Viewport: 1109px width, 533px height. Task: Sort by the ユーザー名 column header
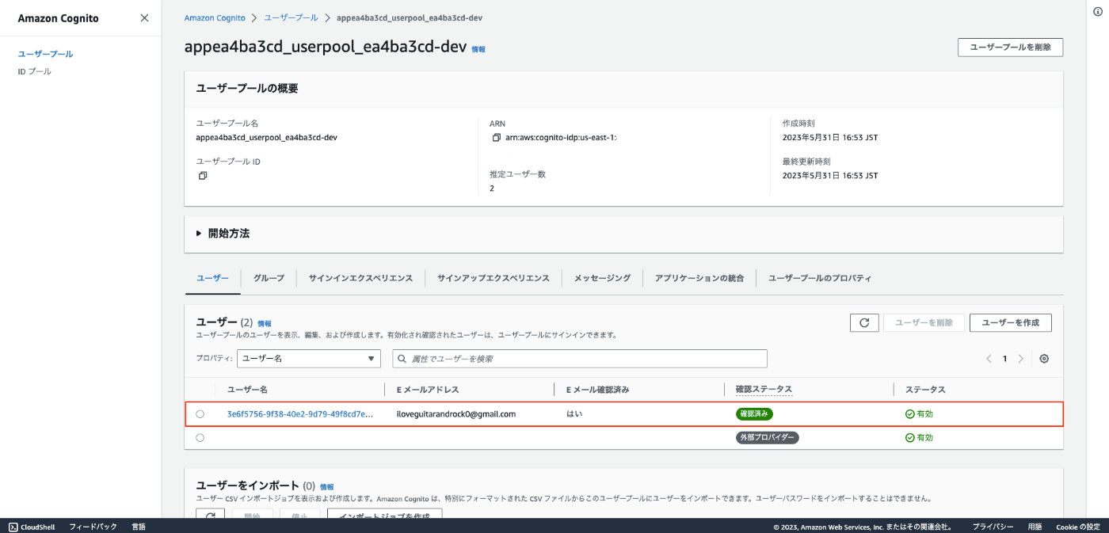[247, 390]
